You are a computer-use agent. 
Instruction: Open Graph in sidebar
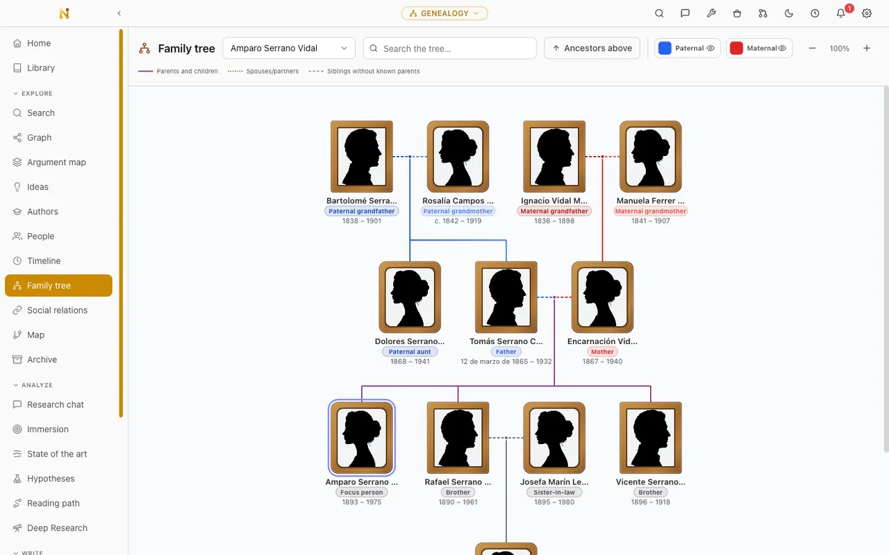pyautogui.click(x=58, y=137)
